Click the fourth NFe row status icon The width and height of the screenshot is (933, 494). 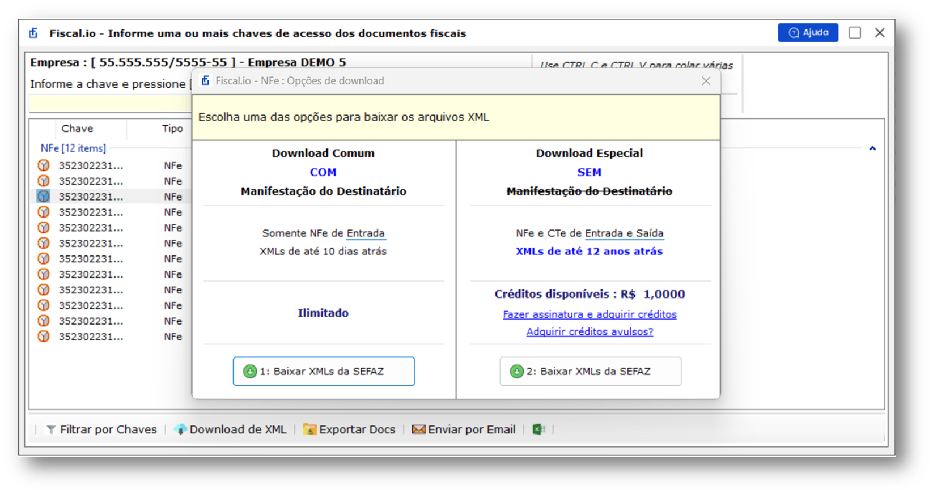[x=44, y=212]
